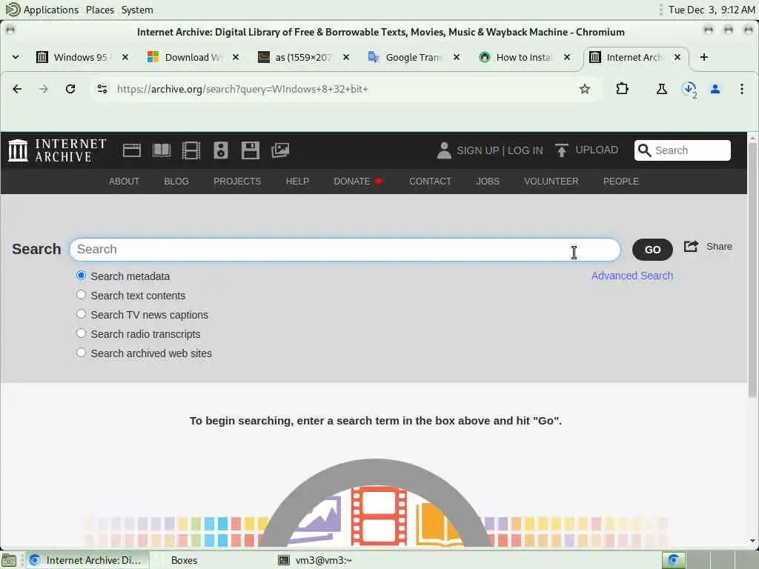Open the Images icon in navbar
This screenshot has width=759, height=569.
[280, 150]
